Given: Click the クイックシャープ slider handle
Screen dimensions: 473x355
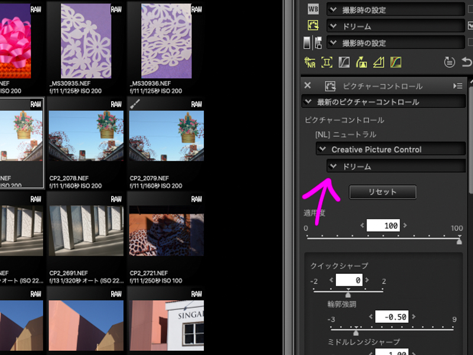Looking at the screenshot, I should coord(348,294).
